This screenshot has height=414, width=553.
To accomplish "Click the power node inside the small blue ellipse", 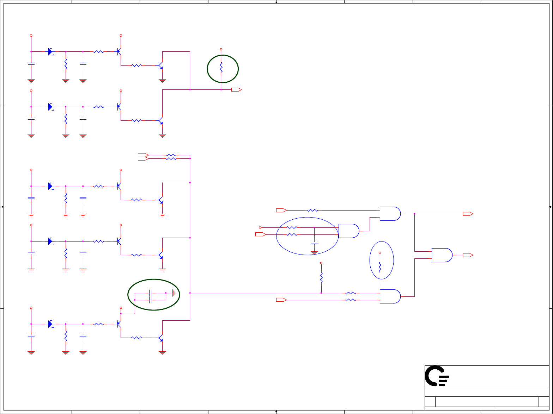I will [380, 253].
